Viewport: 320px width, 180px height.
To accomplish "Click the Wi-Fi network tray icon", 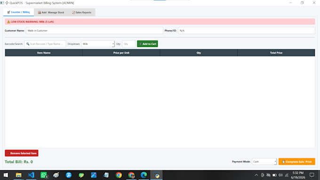I will pyautogui.click(x=287, y=175).
